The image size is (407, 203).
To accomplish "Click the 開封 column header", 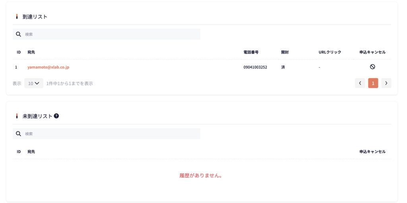I will pos(285,52).
